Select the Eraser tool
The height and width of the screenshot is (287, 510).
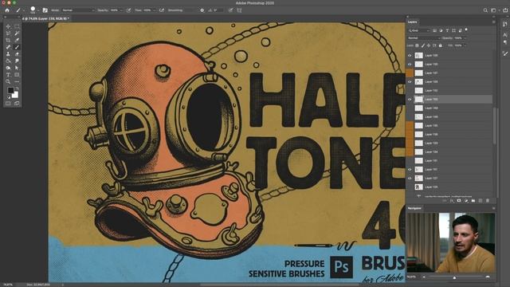(x=17, y=54)
